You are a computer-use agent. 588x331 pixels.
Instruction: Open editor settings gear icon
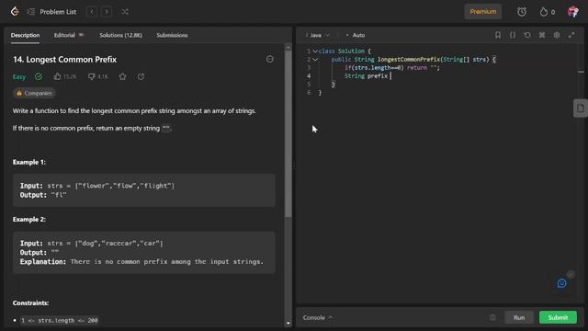pyautogui.click(x=557, y=35)
